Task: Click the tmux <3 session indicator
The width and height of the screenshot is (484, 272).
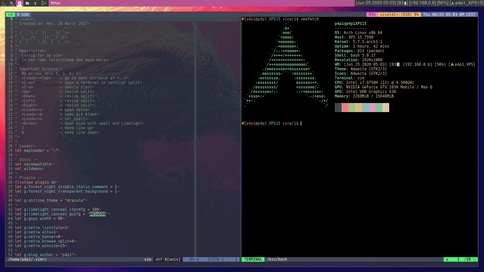Action: (10, 15)
